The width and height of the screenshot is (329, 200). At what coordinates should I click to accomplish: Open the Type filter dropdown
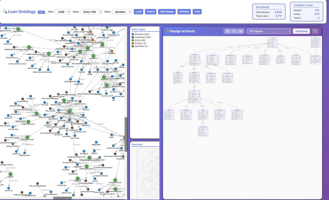pyautogui.click(x=91, y=12)
